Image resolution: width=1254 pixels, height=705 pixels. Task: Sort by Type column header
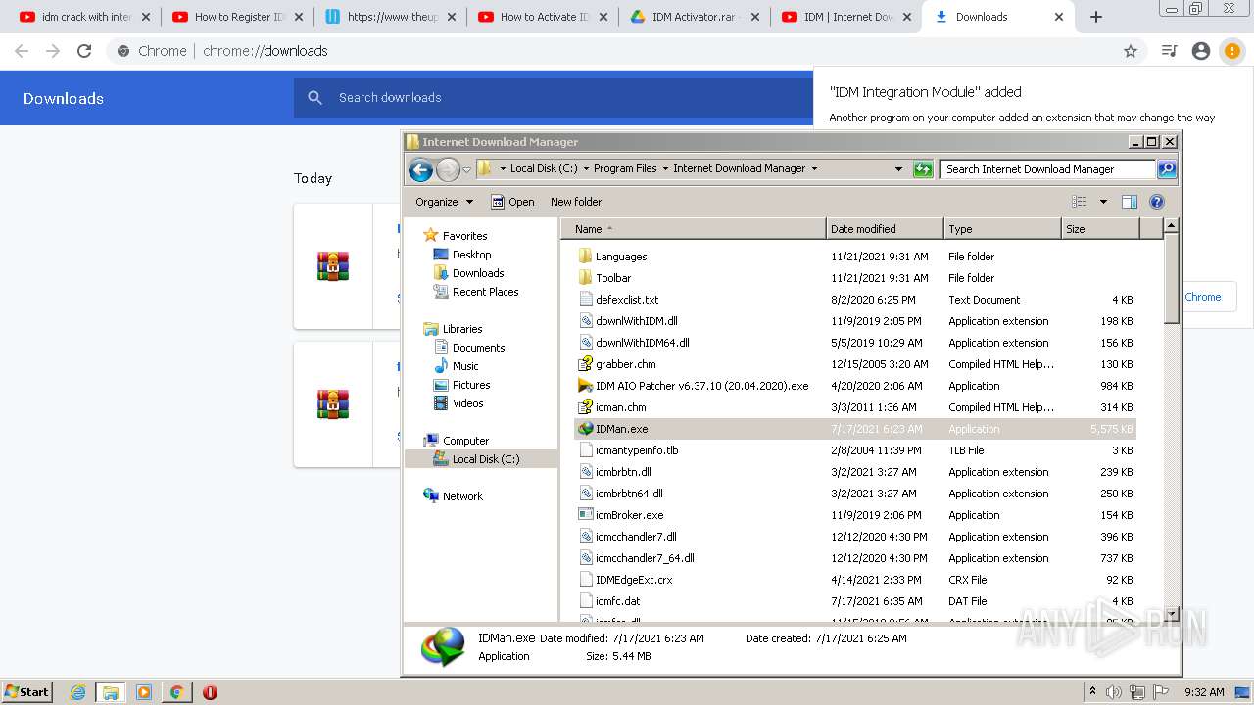(1002, 229)
